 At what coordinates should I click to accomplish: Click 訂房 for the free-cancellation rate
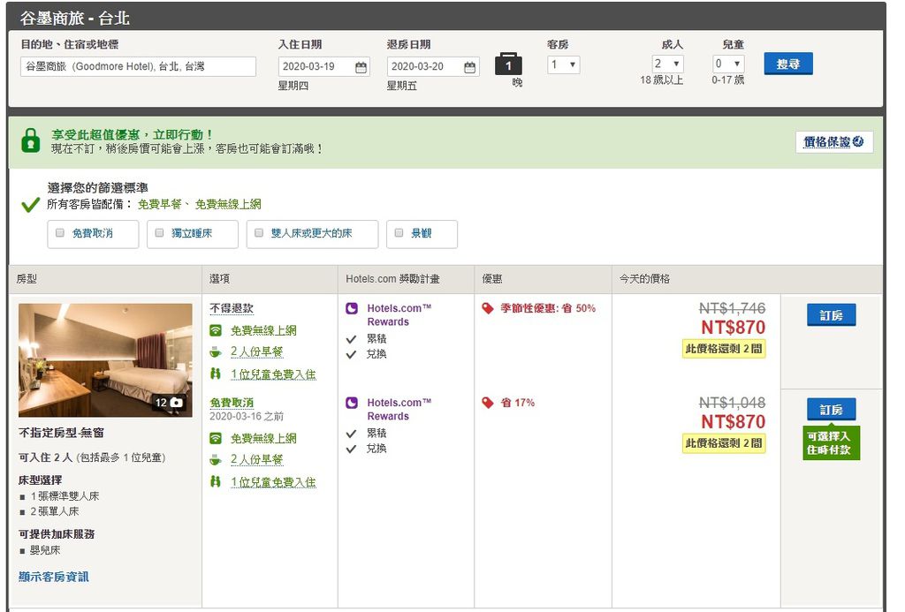click(831, 410)
